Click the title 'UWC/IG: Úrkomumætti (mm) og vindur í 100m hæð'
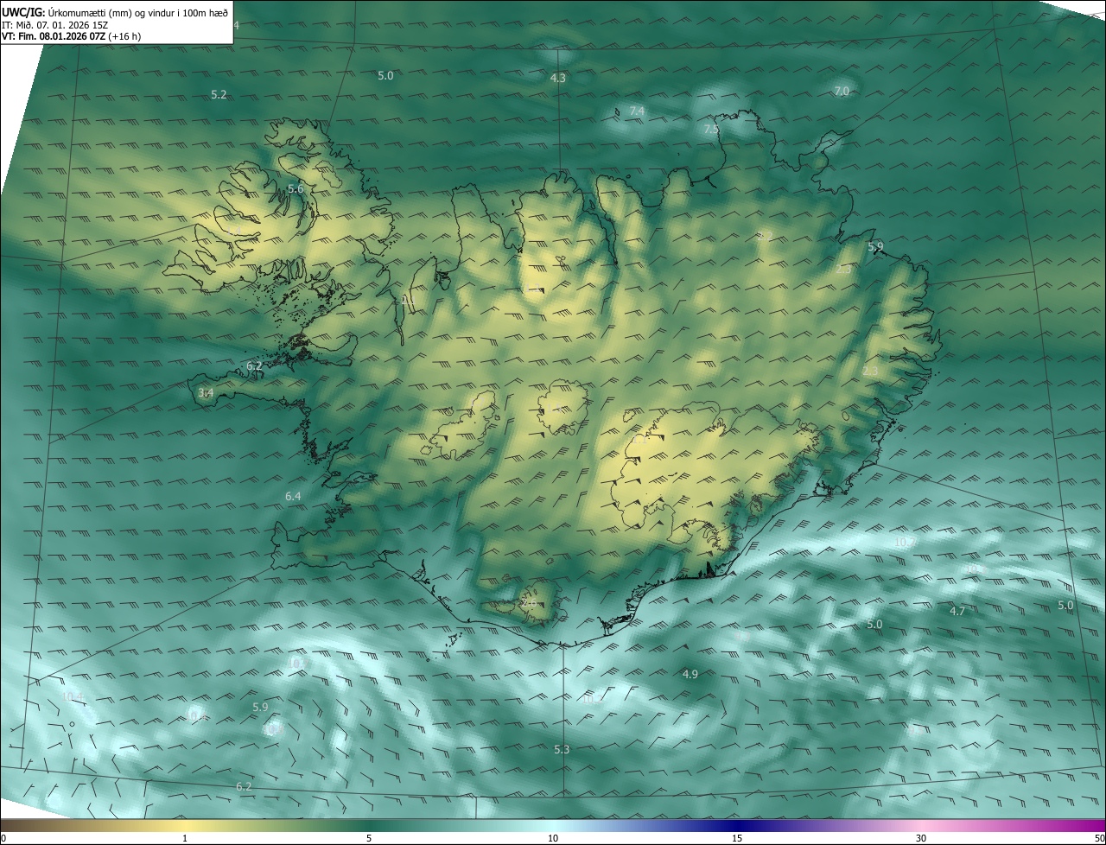The width and height of the screenshot is (1106, 845). click(115, 13)
